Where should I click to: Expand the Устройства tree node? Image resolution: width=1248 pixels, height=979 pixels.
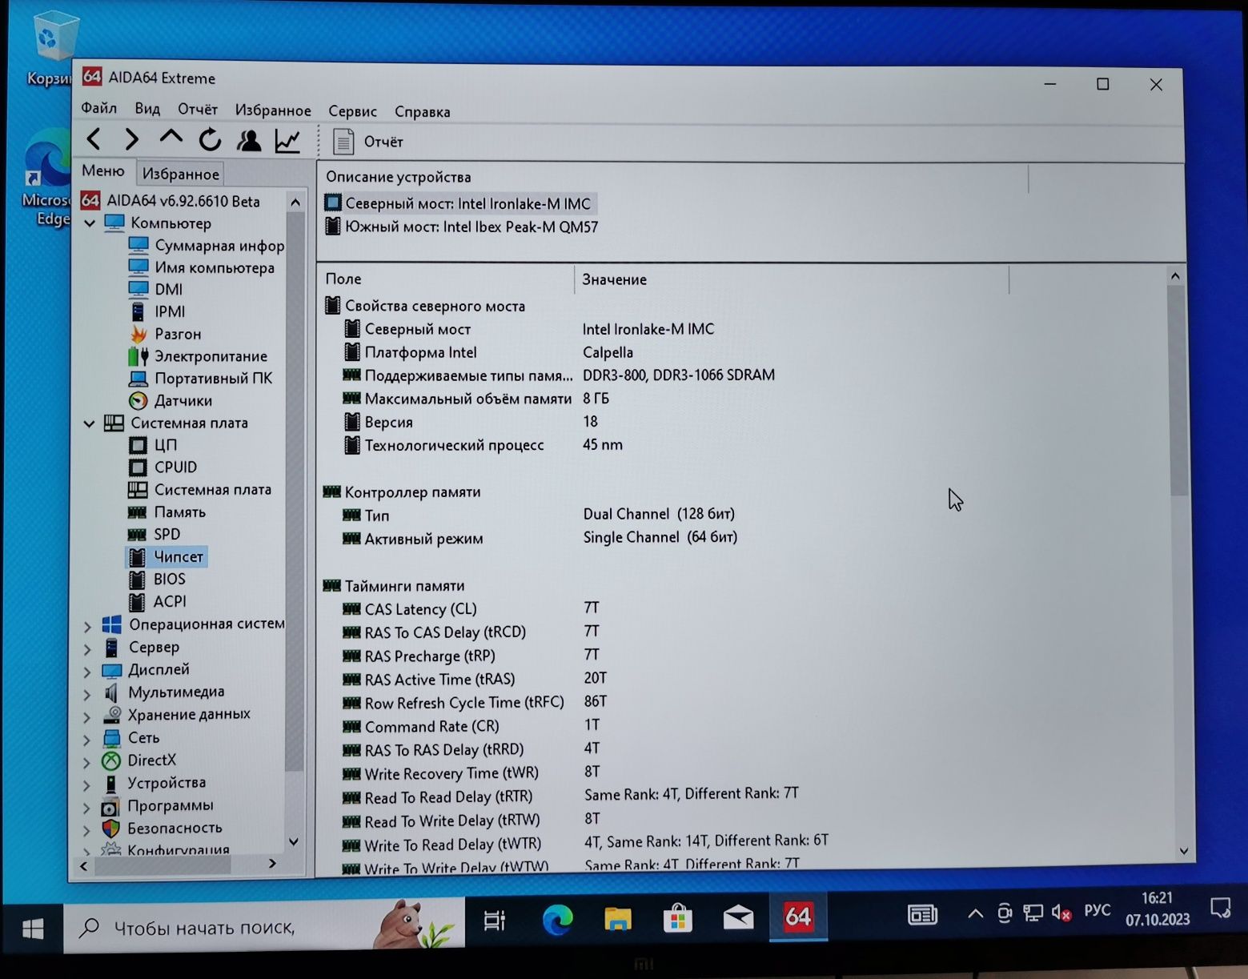tap(87, 784)
